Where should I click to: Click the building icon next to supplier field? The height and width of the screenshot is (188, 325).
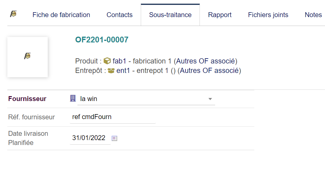(73, 98)
